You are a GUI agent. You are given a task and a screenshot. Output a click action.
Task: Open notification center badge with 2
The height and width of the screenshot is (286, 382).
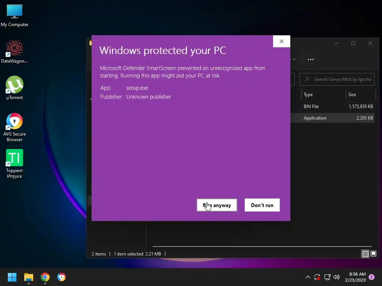372,277
